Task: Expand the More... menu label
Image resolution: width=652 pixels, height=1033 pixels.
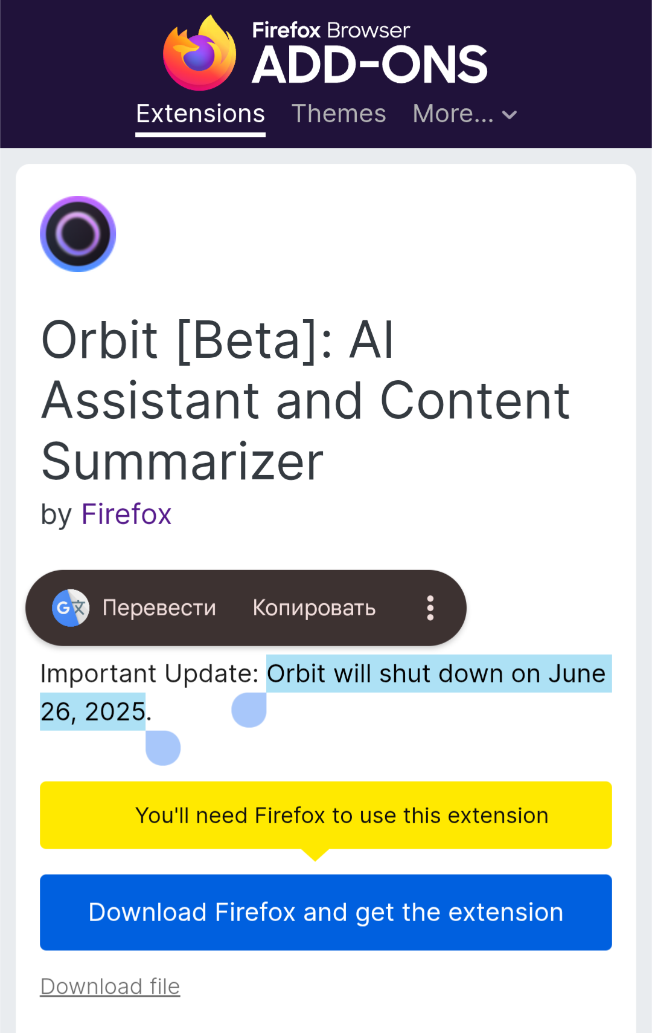Action: 453,114
